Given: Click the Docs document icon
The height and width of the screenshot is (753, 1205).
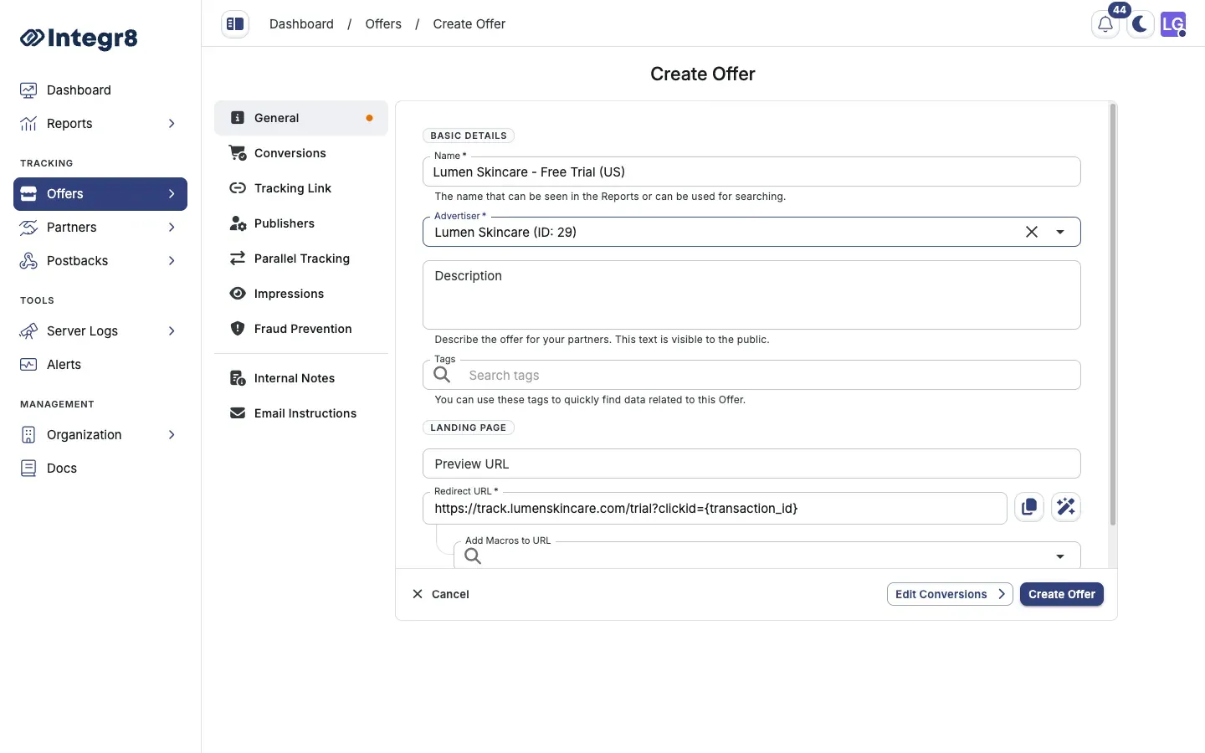Looking at the screenshot, I should (x=28, y=469).
